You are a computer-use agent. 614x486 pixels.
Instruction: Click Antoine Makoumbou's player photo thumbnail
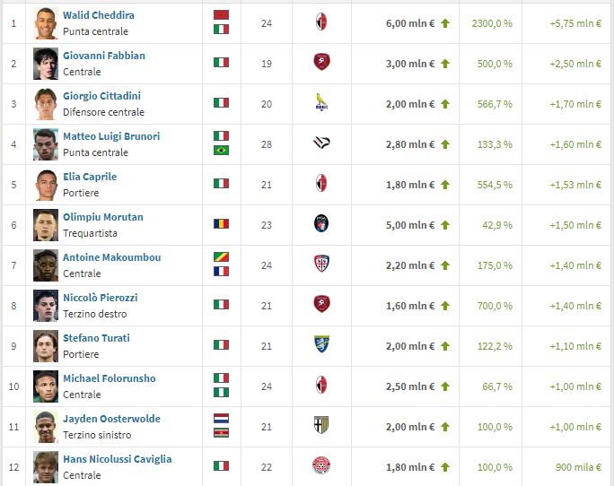pos(46,265)
